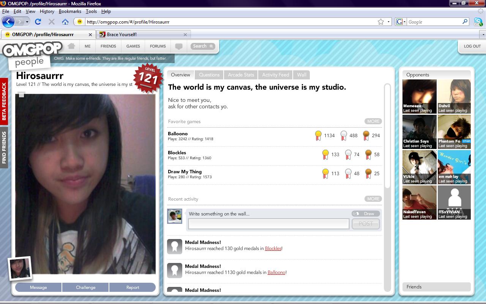
Task: Click Draw My Thing gold medal icon
Action: [325, 173]
